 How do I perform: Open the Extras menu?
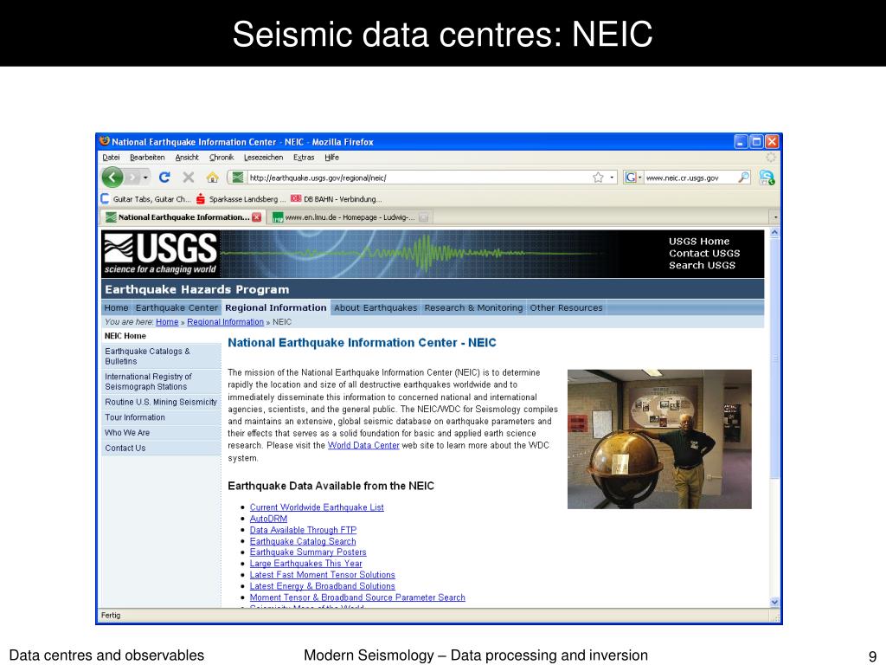point(304,158)
